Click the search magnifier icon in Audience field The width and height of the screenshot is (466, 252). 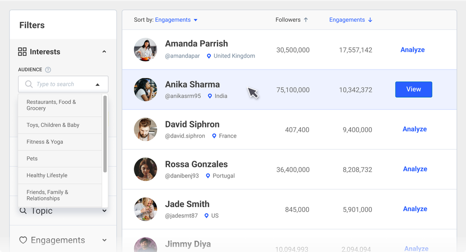(x=29, y=84)
